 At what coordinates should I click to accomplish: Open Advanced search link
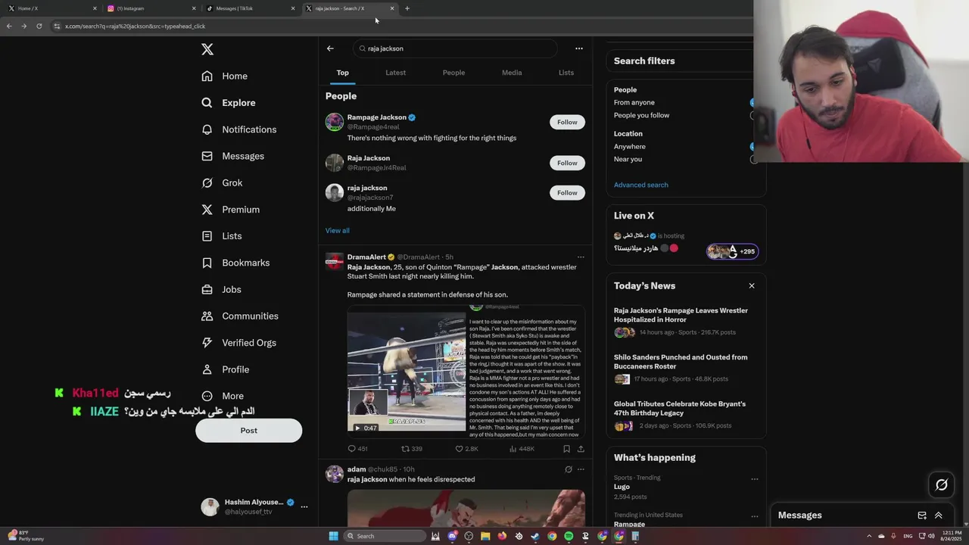pyautogui.click(x=641, y=185)
